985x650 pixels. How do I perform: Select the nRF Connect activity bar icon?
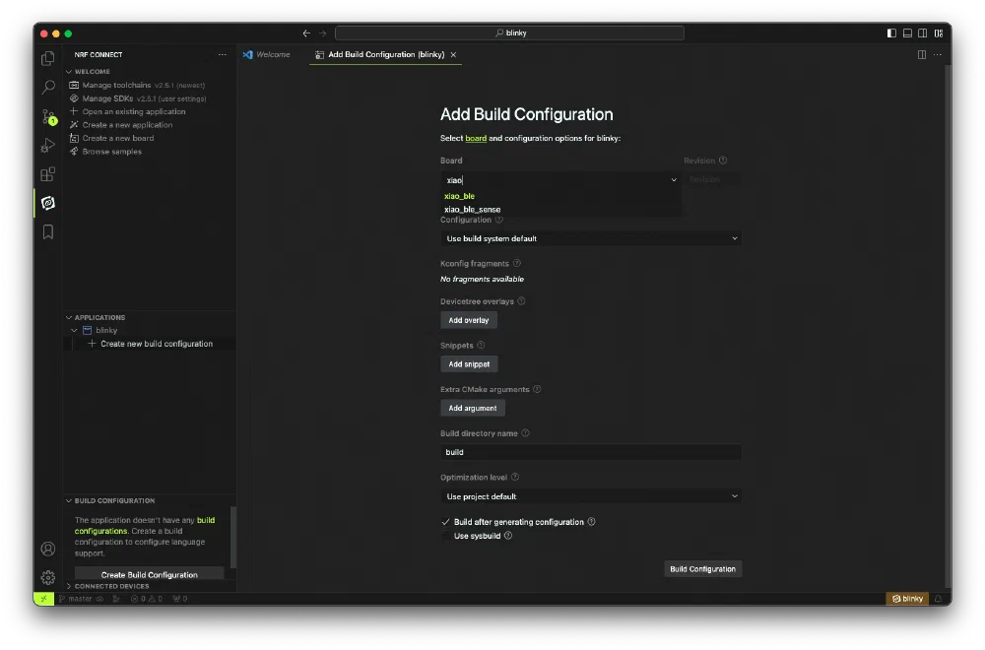[47, 203]
